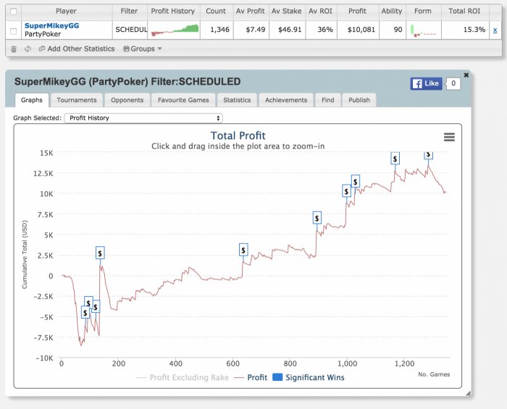Image resolution: width=507 pixels, height=409 pixels.
Task: Sort by the Player column header
Action: pyautogui.click(x=66, y=11)
